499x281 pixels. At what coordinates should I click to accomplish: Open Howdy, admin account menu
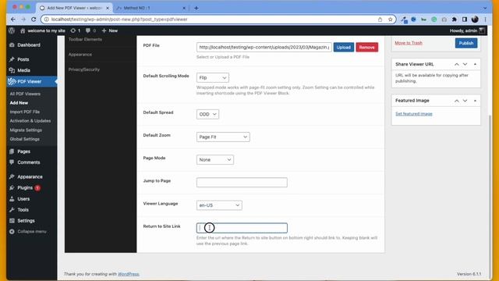(467, 30)
